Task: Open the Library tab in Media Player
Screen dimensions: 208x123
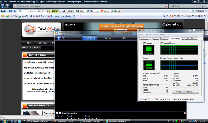Action: coord(108,38)
